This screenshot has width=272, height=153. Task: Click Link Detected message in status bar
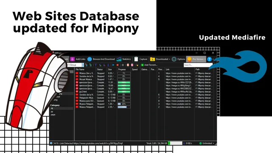pyautogui.click(x=88, y=144)
